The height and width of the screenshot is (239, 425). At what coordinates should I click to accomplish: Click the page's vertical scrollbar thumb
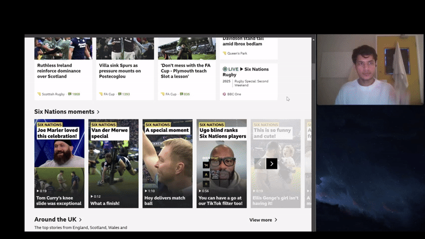313,72
